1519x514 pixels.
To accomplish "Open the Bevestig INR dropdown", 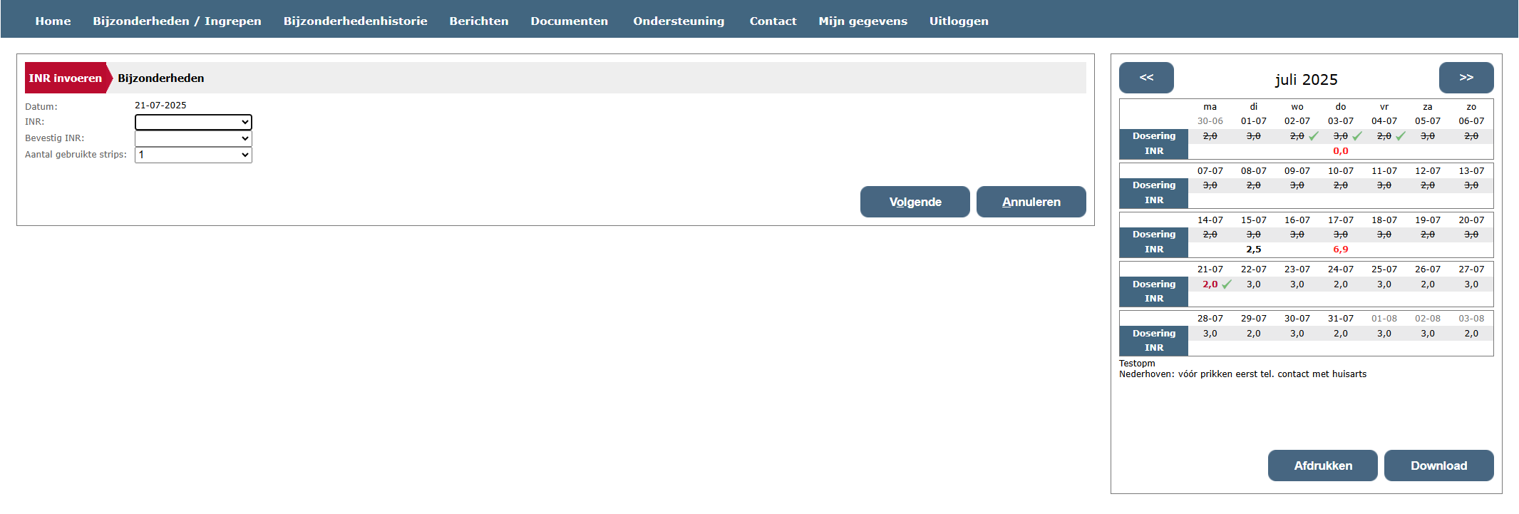I will [x=193, y=138].
